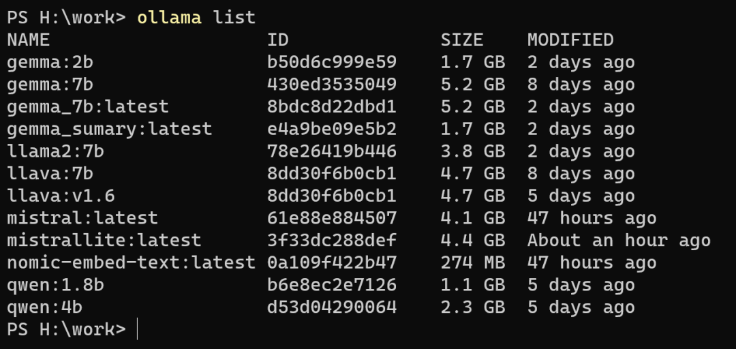Viewport: 736px width, 349px height.
Task: Click the gemma_7b:latest model name
Action: (x=88, y=107)
